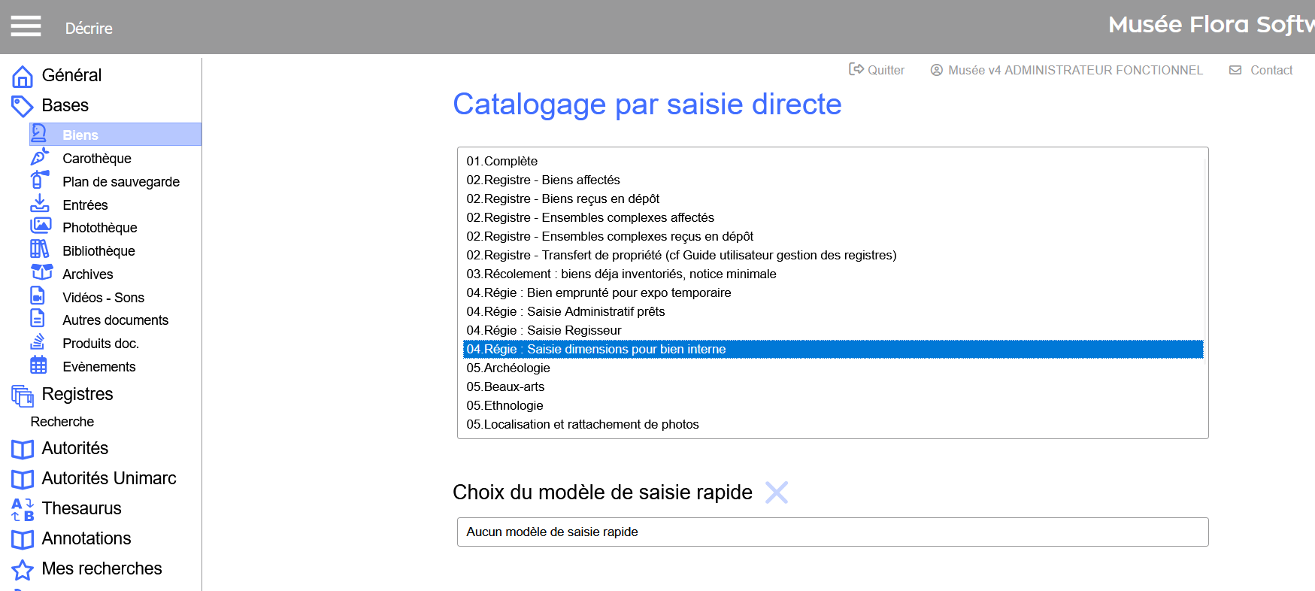
Task: Select 03.Récolement notice minimale
Action: [x=833, y=274]
